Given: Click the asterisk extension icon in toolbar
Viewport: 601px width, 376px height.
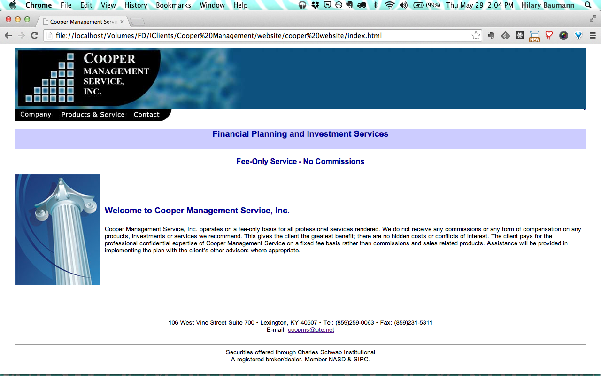Looking at the screenshot, I should 520,35.
